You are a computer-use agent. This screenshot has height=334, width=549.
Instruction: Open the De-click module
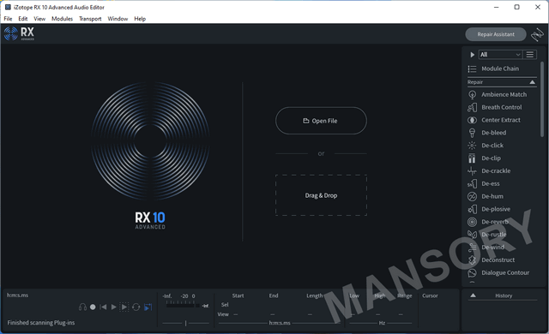coord(486,146)
